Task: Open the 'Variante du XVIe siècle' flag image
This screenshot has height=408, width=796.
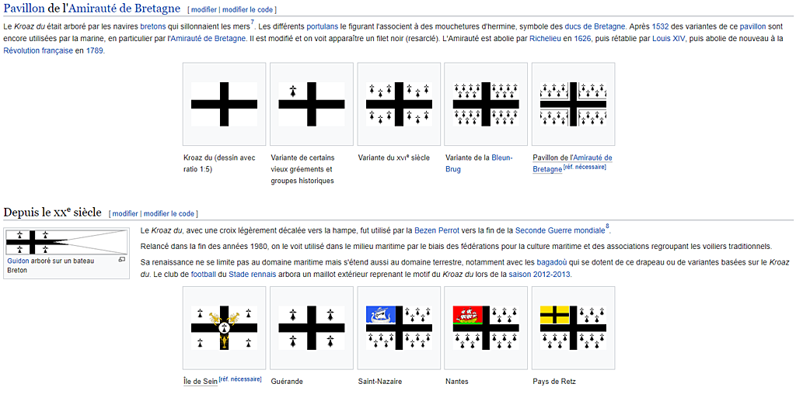Action: (x=399, y=104)
